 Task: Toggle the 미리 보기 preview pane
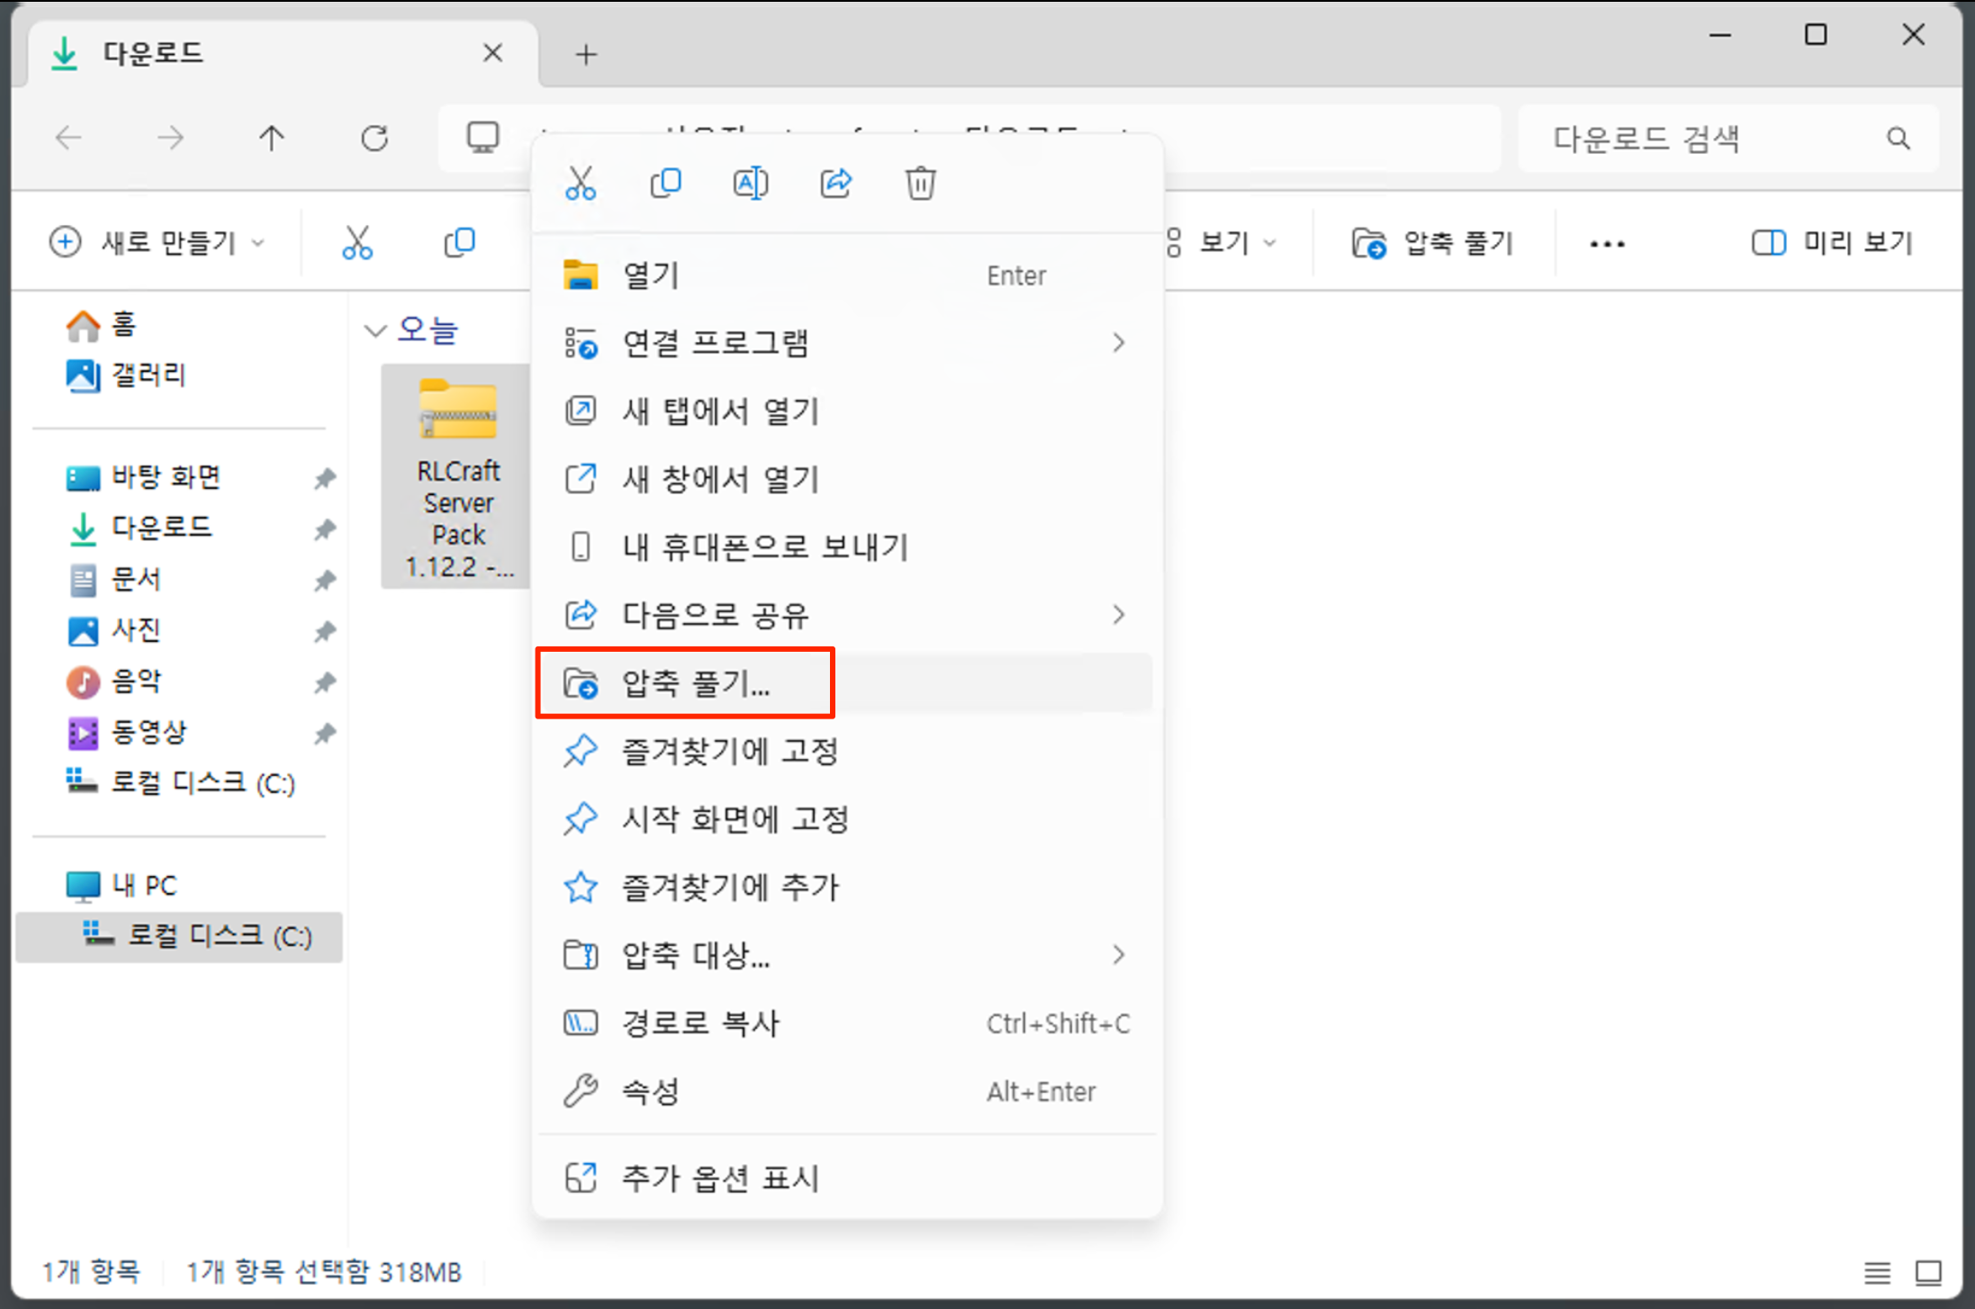coord(1832,243)
